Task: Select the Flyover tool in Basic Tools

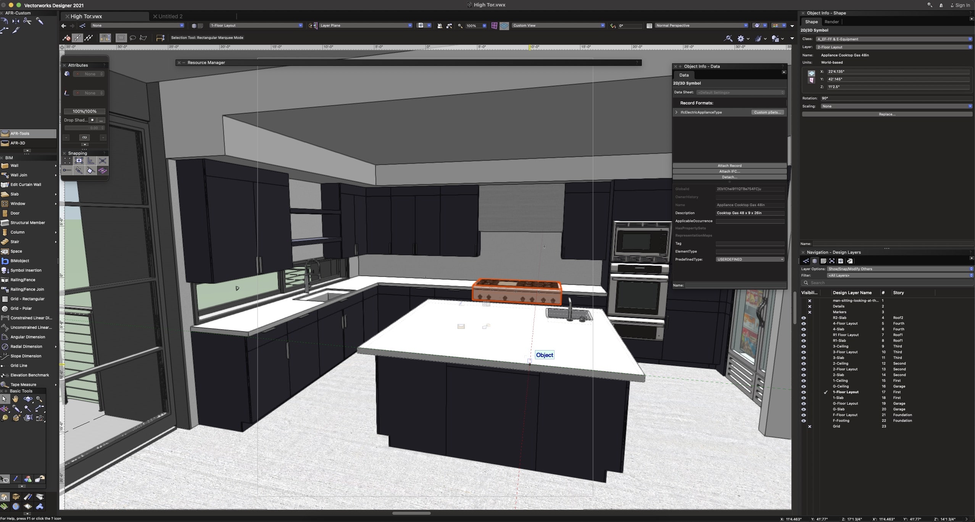Action: click(28, 399)
